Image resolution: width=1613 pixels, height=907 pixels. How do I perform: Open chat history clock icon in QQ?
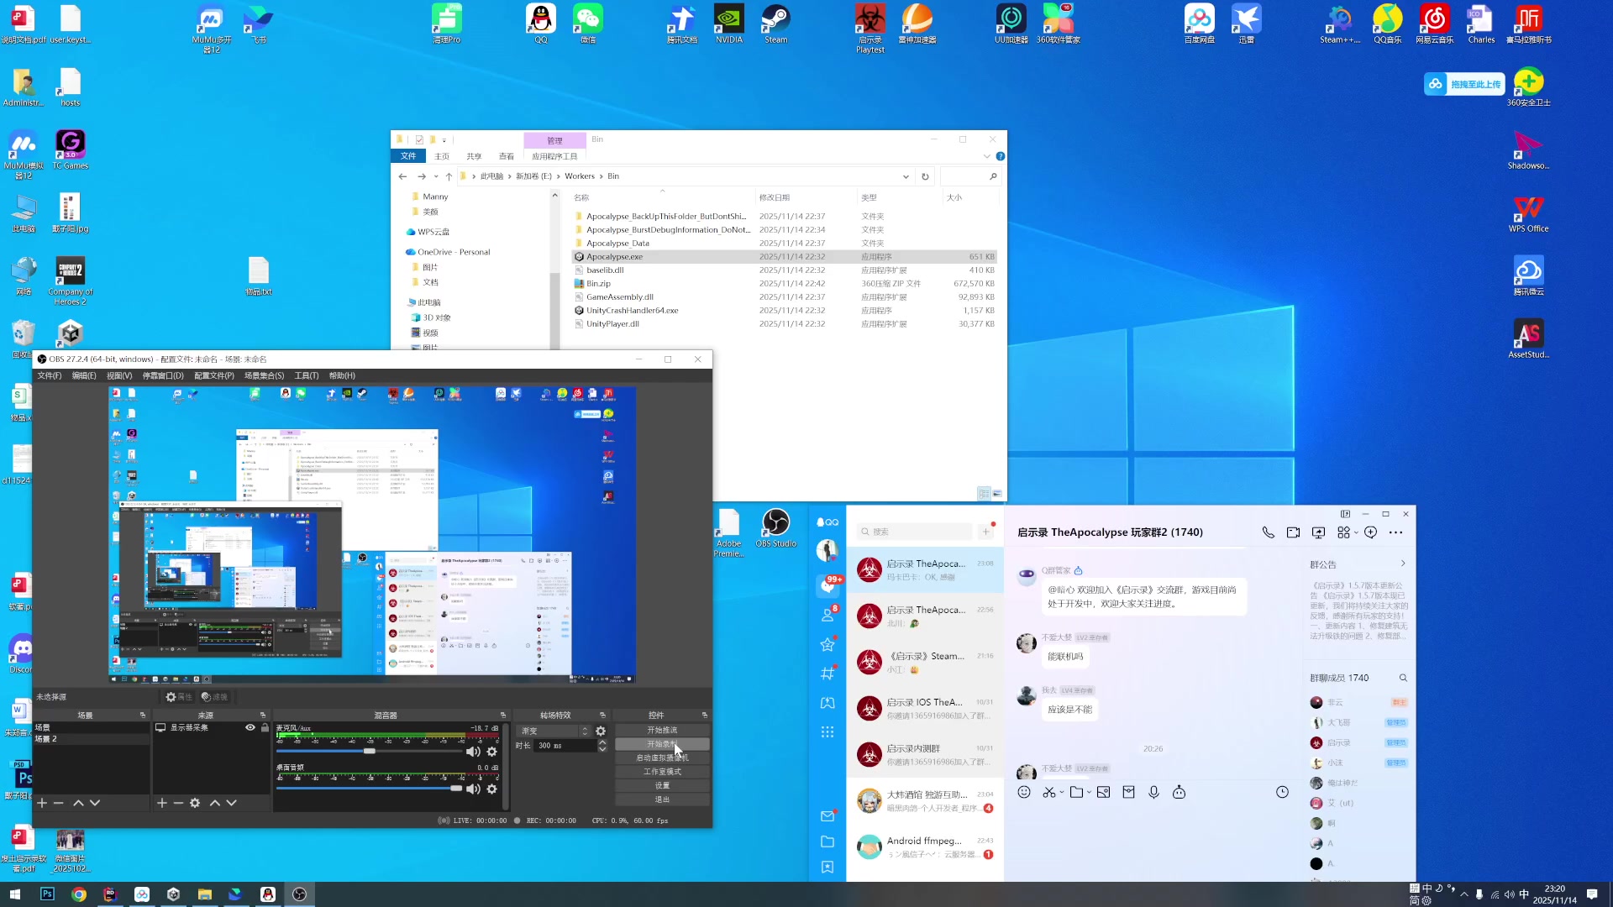(x=1282, y=792)
